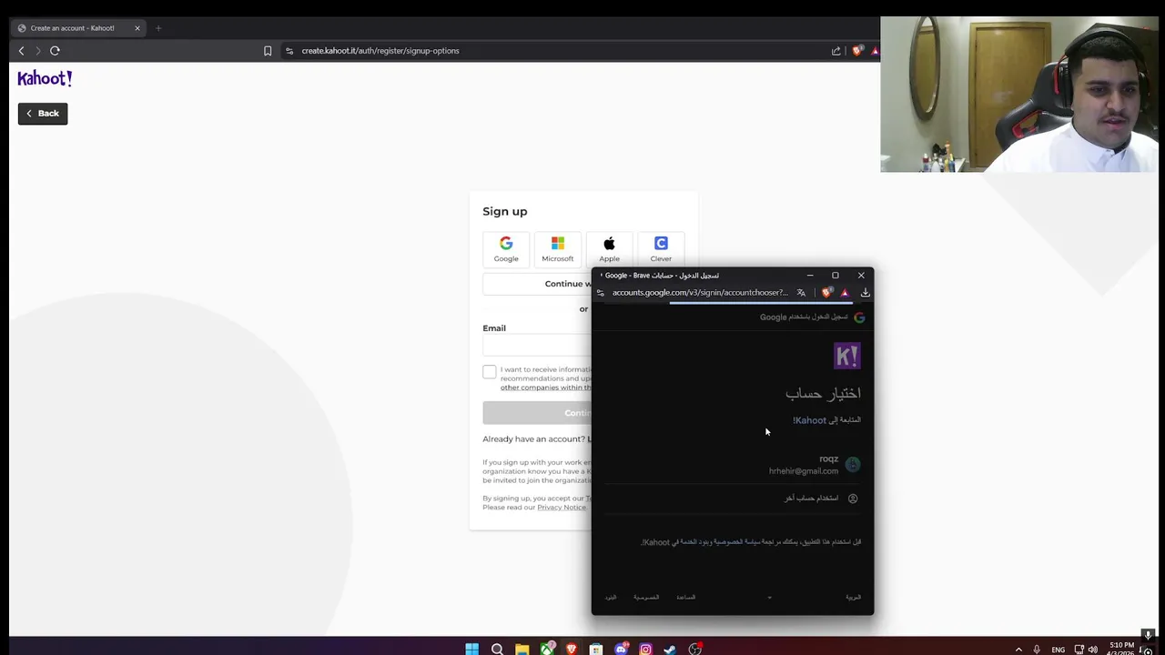The image size is (1165, 655).
Task: Open downloads icon in Google popup toolbar
Action: (x=866, y=293)
